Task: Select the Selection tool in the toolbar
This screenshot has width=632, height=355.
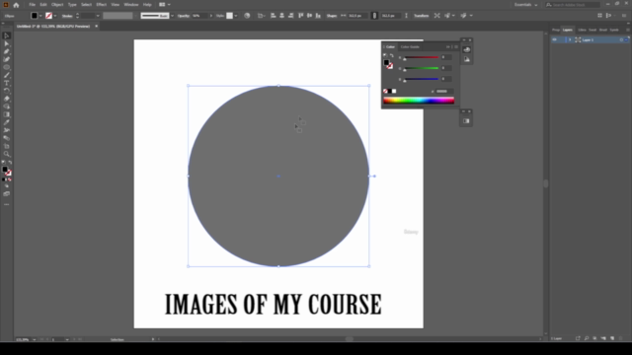Action: pos(7,35)
